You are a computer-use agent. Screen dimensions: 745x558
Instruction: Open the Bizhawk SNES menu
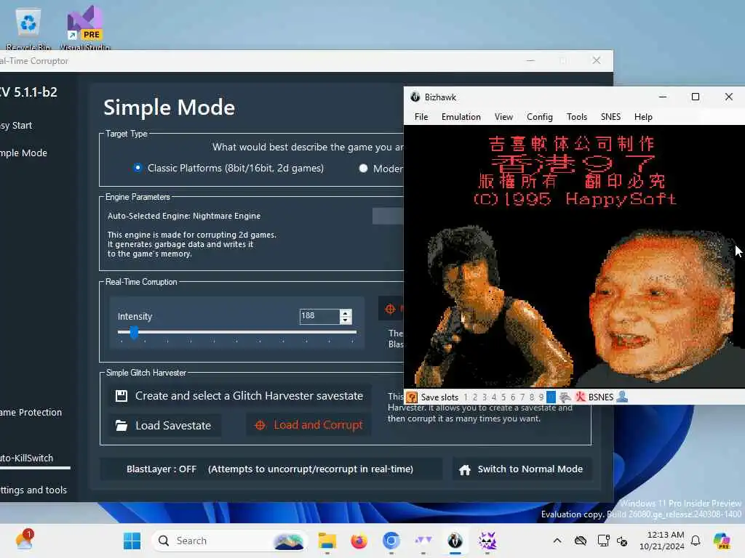coord(610,117)
